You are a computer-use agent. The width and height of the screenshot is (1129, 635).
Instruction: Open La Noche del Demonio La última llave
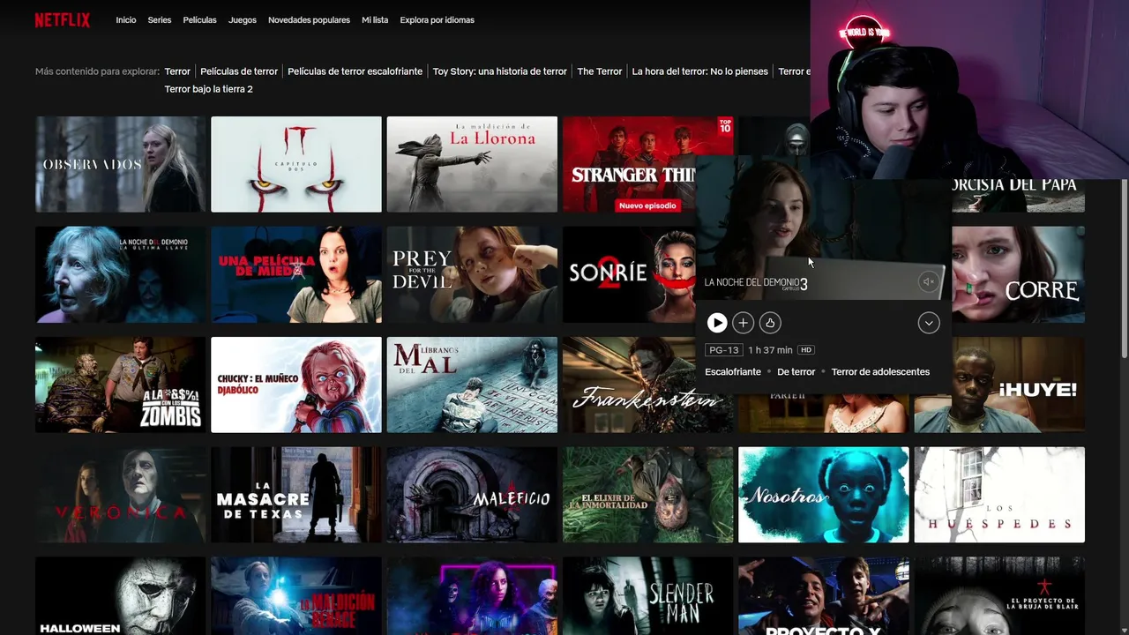(120, 274)
